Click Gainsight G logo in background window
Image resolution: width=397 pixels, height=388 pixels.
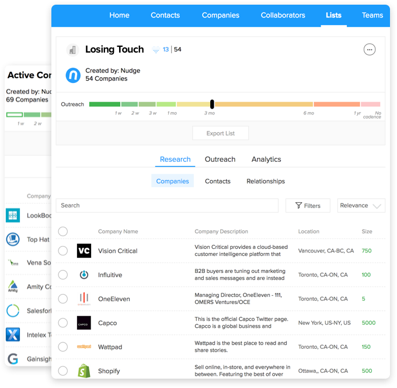click(x=13, y=359)
